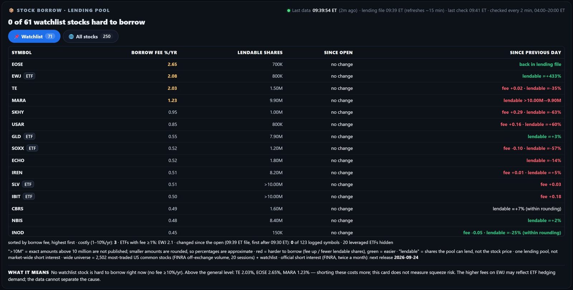Click EOSE lendable shares 700K
This screenshot has height=290, width=573.
click(x=277, y=64)
